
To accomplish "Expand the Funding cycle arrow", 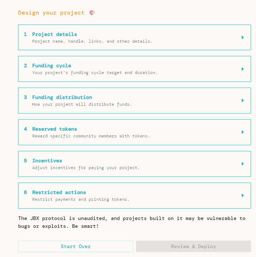I will coord(243,69).
